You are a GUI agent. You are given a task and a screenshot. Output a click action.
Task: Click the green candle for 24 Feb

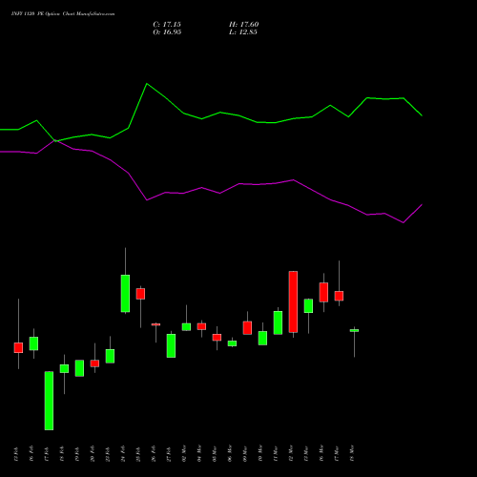coord(125,293)
